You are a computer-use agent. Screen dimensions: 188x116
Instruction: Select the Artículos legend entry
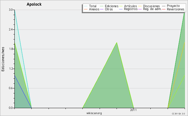pos(128,6)
